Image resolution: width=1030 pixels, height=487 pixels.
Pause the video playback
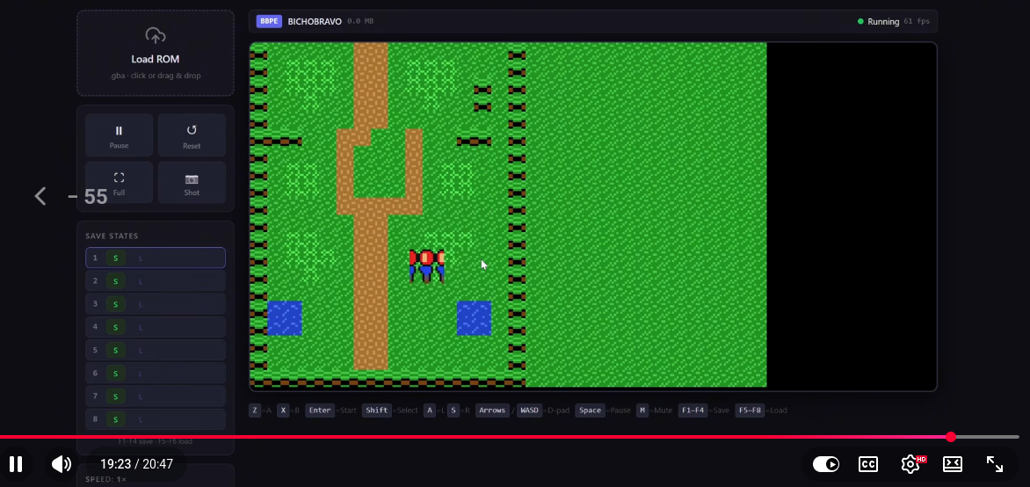16,464
